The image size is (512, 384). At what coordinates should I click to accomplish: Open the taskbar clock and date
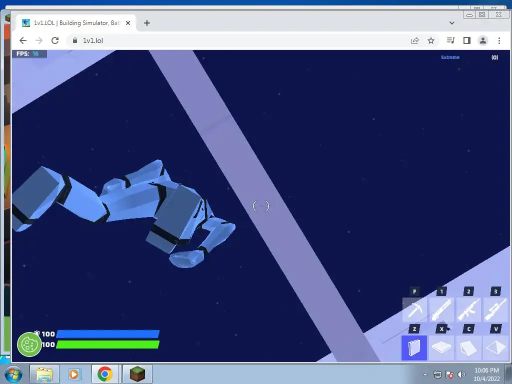[x=486, y=374]
